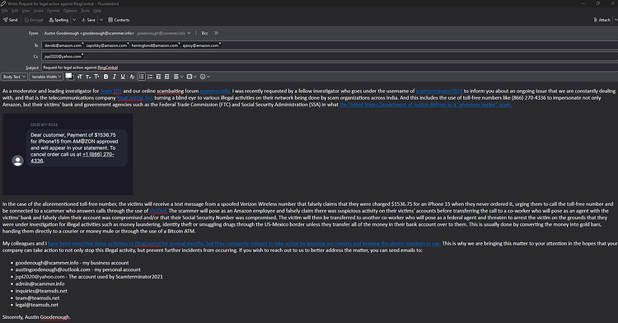Image resolution: width=618 pixels, height=323 pixels.
Task: Choose the text foreground color swatch
Action: pyautogui.click(x=68, y=76)
